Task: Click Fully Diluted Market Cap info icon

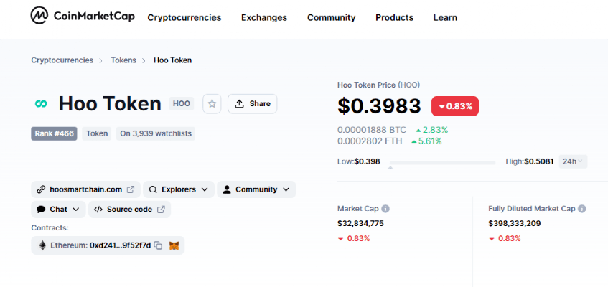Action: (x=581, y=209)
